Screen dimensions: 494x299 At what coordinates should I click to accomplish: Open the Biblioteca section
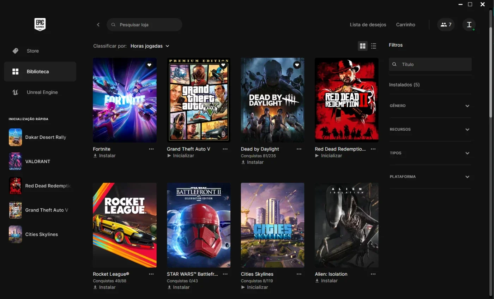pyautogui.click(x=40, y=72)
